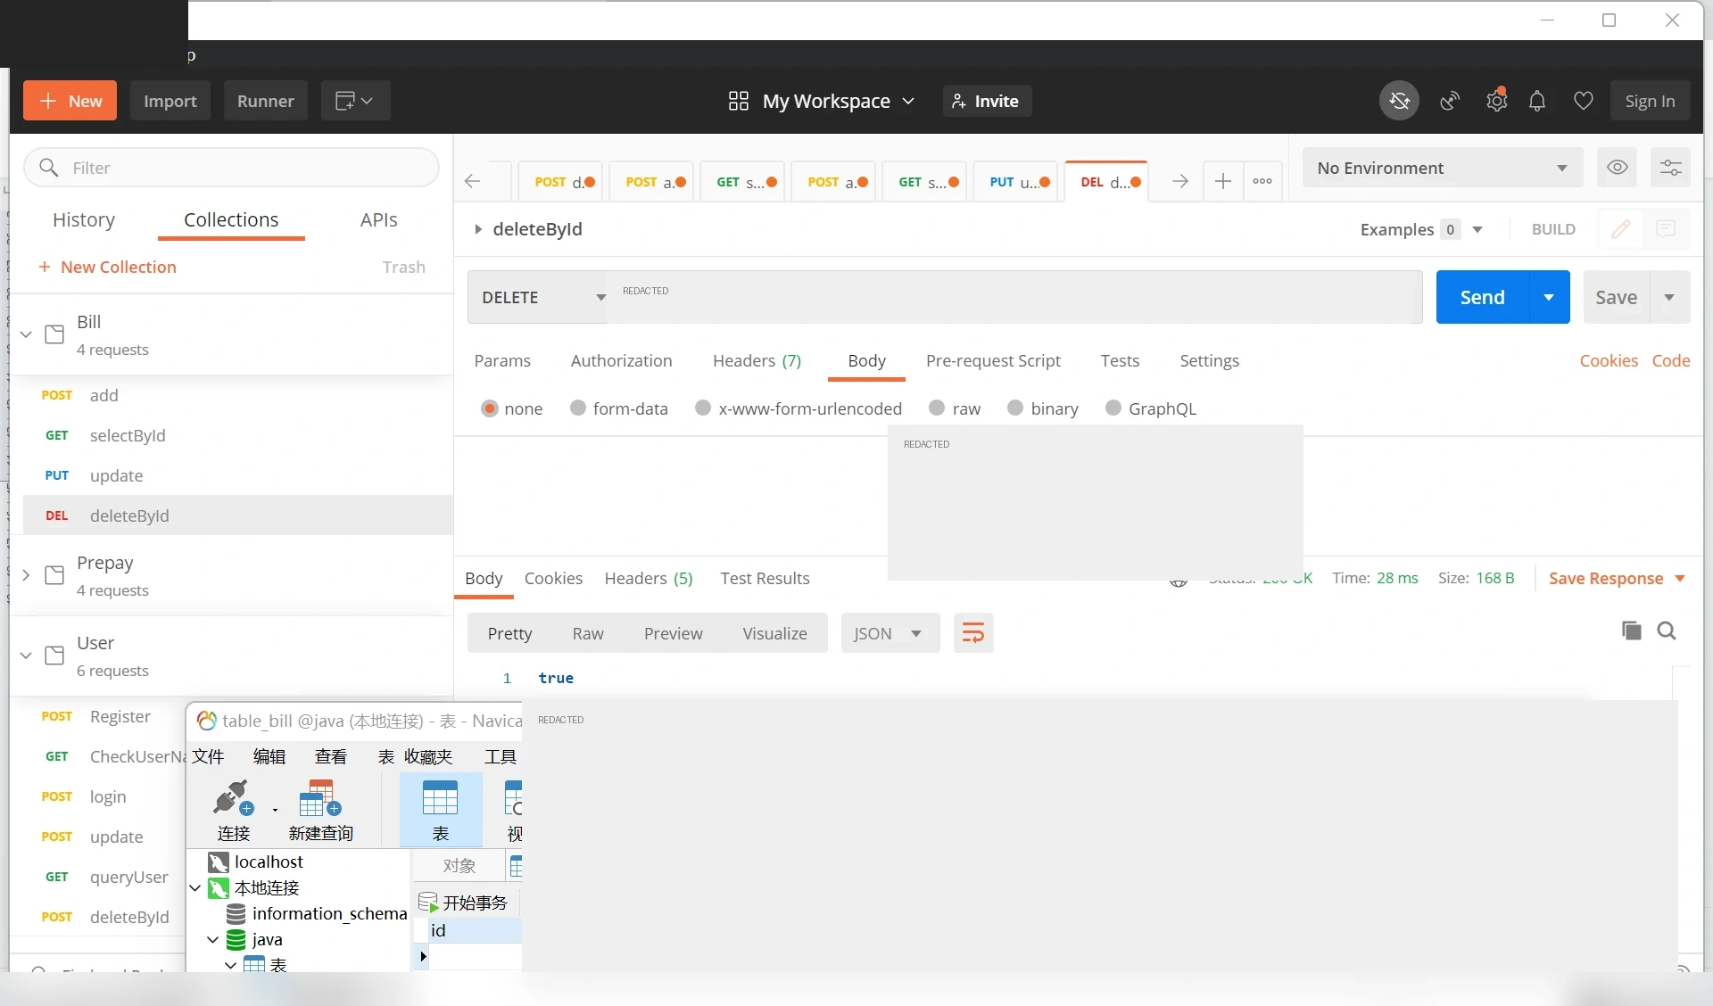The height and width of the screenshot is (1006, 1713).
Task: Open the comments icon next to pencil
Action: pyautogui.click(x=1666, y=229)
